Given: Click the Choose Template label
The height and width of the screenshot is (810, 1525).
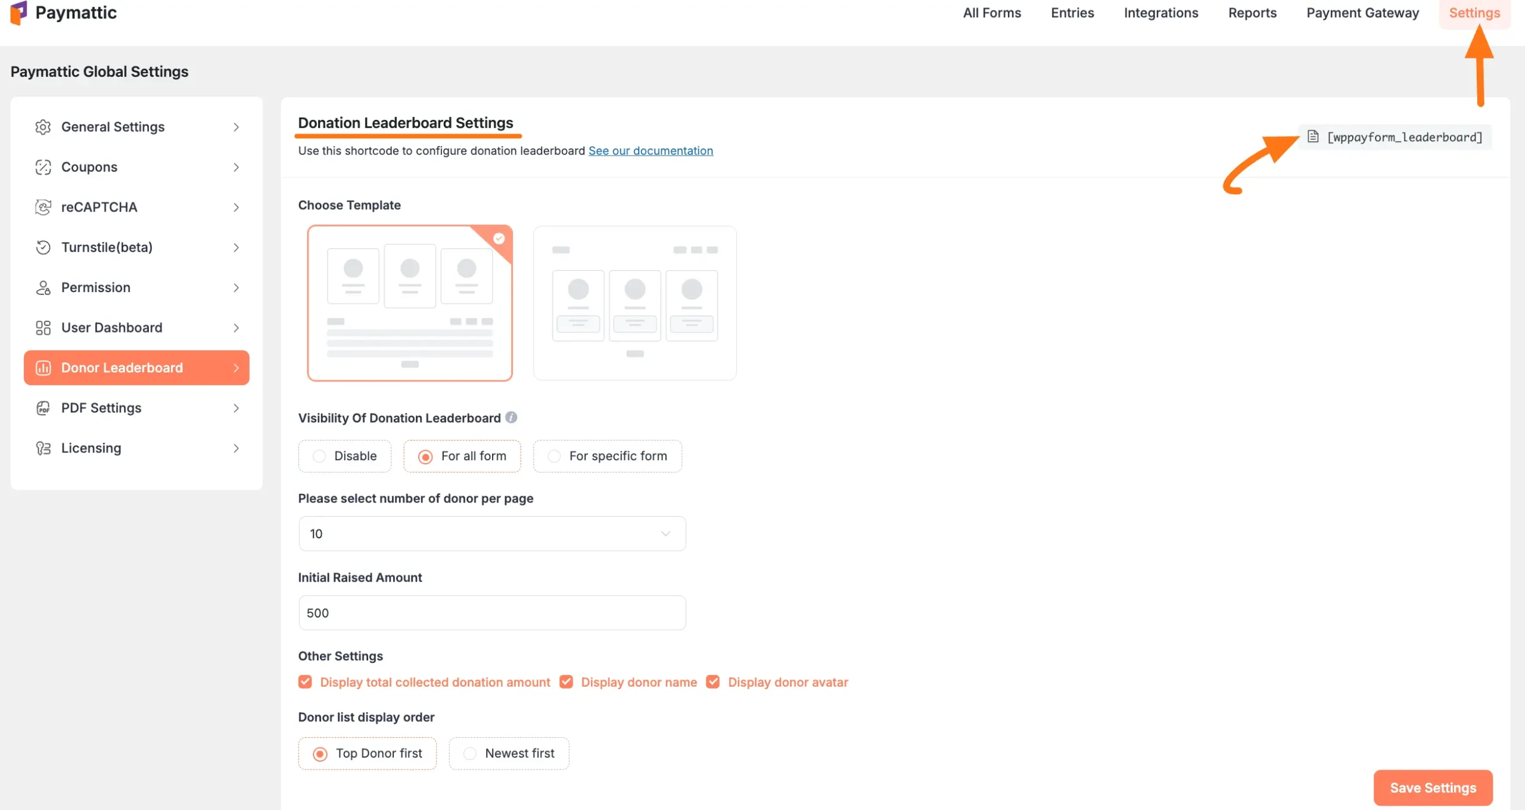Looking at the screenshot, I should point(350,205).
